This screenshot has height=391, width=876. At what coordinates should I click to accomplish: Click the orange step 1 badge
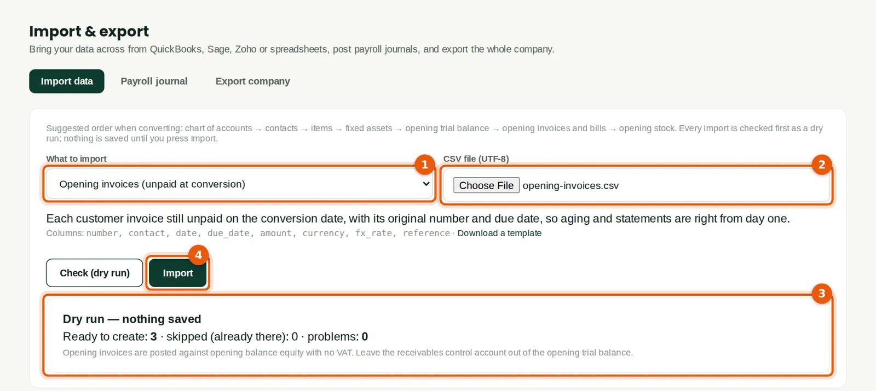[x=424, y=165]
